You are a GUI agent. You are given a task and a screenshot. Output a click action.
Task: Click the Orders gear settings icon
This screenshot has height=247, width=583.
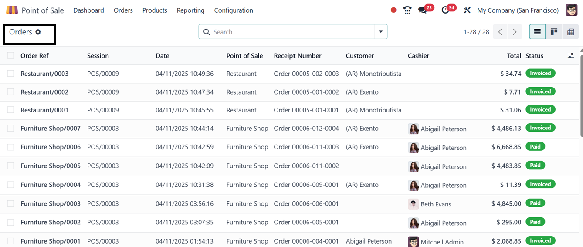tap(38, 32)
